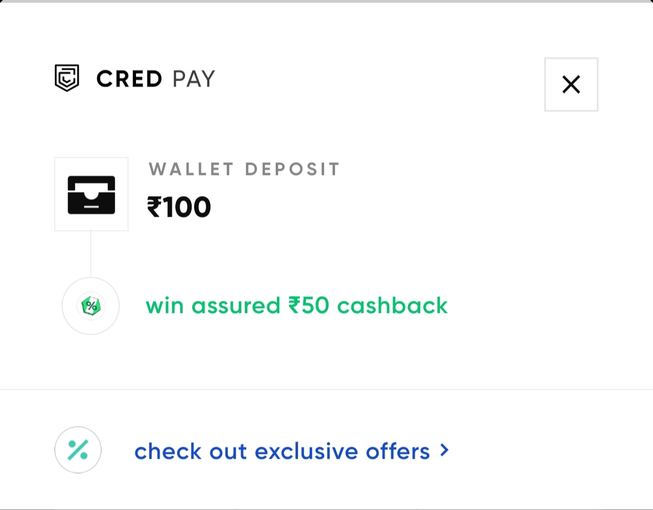Click the ₹50 amount in cashback text
The height and width of the screenshot is (510, 653).
(x=309, y=306)
